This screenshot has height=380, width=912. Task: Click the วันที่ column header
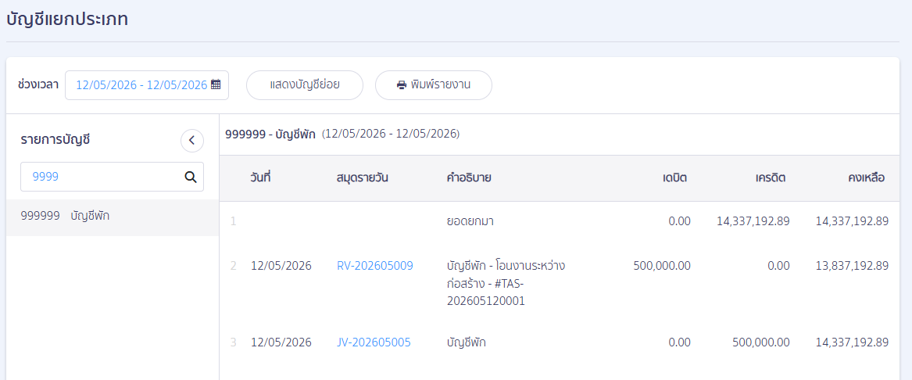point(260,177)
